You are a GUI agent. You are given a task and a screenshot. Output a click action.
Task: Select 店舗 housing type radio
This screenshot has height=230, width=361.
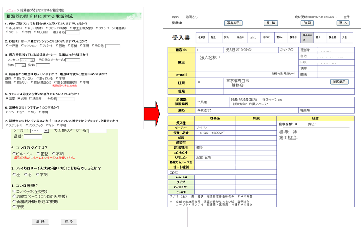coord(69,46)
